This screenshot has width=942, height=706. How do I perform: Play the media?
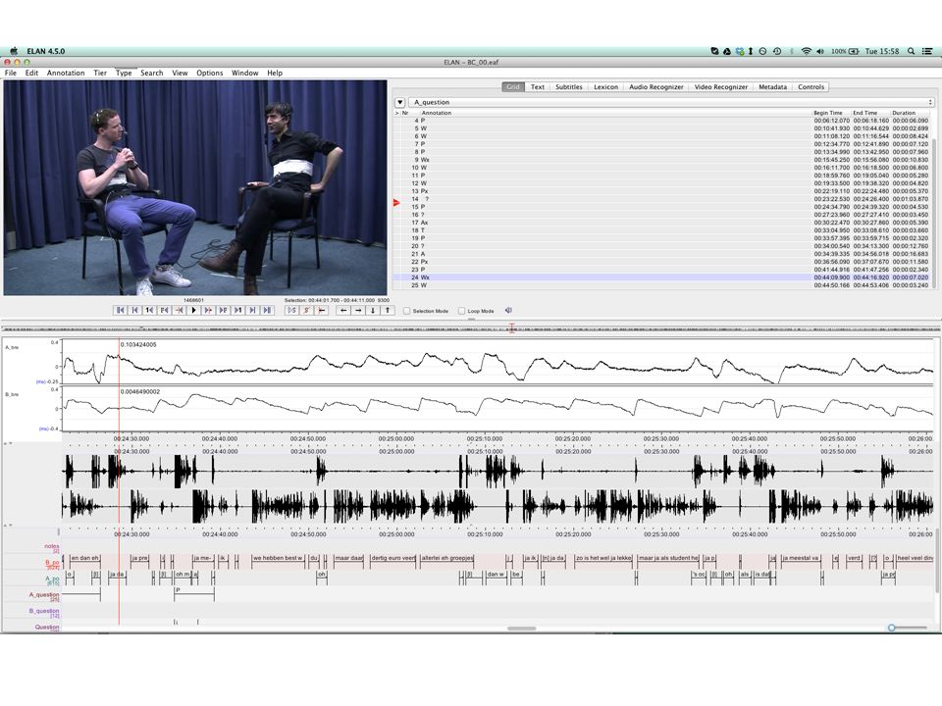pos(193,311)
